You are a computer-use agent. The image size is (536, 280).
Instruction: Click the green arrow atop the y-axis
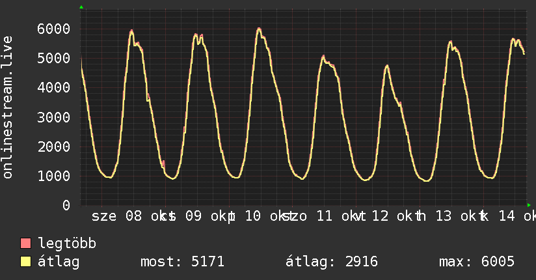81,7
